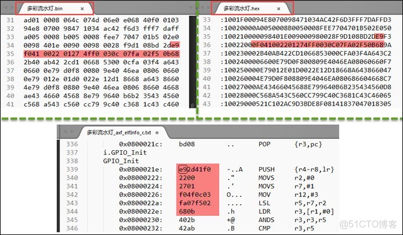This screenshot has width=403, height=235.
Task: Click hex record :100220000F04 highlighted line
Action: [306, 45]
